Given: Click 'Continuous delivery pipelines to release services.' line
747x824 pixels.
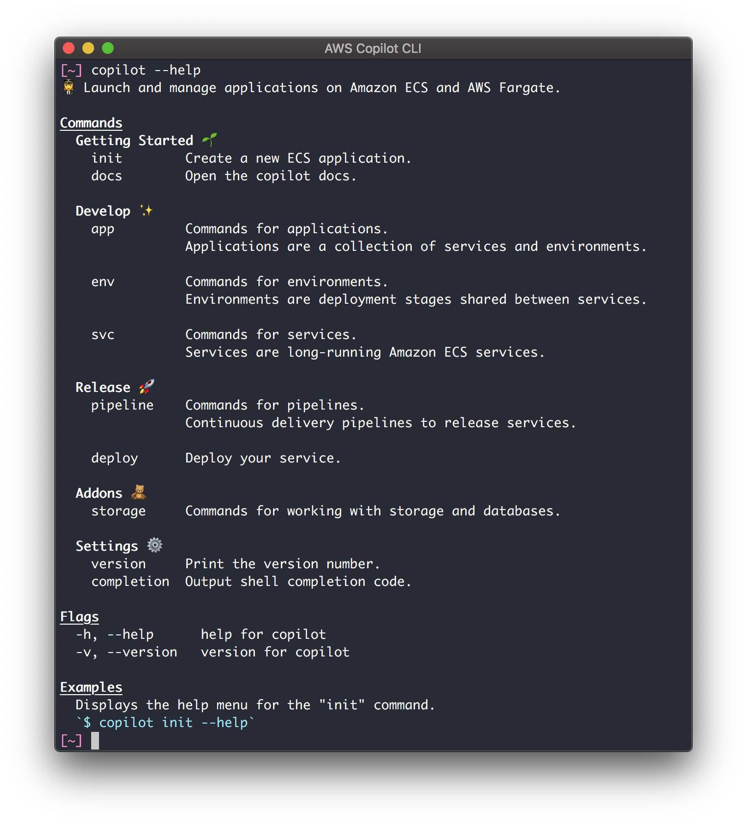Looking at the screenshot, I should (x=380, y=423).
